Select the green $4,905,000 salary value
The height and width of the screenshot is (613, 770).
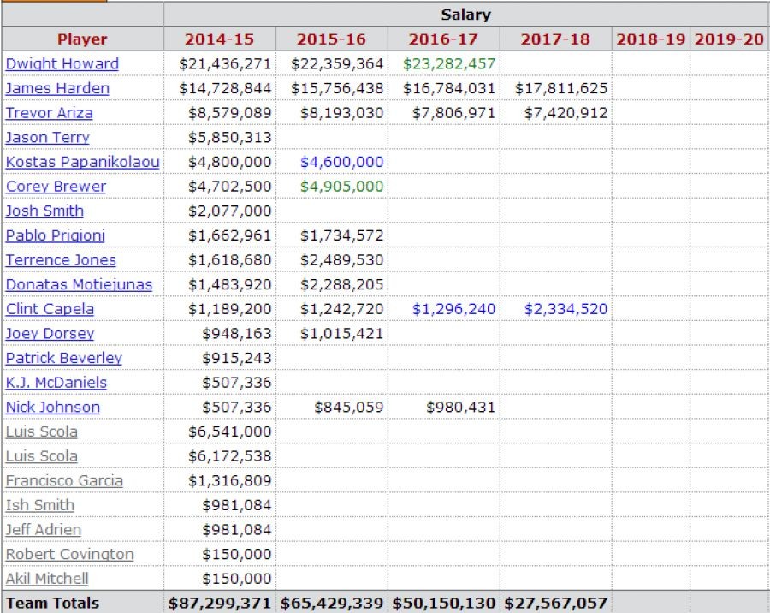341,187
